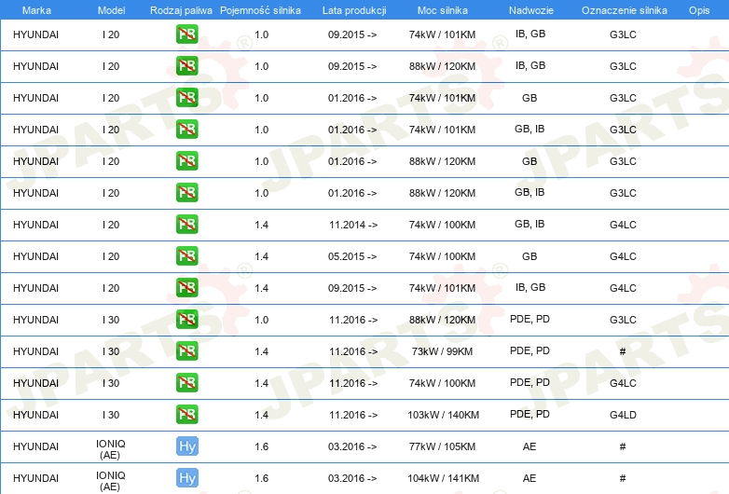Click petrol icon of I 30 103kW / 140KM row

pos(186,414)
